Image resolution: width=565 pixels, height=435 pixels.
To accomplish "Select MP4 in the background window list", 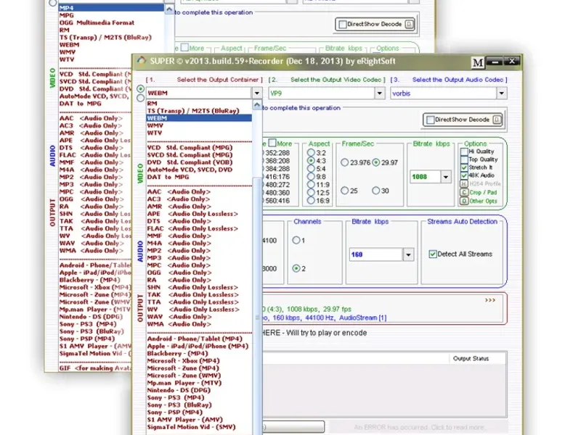I will [x=111, y=7].
